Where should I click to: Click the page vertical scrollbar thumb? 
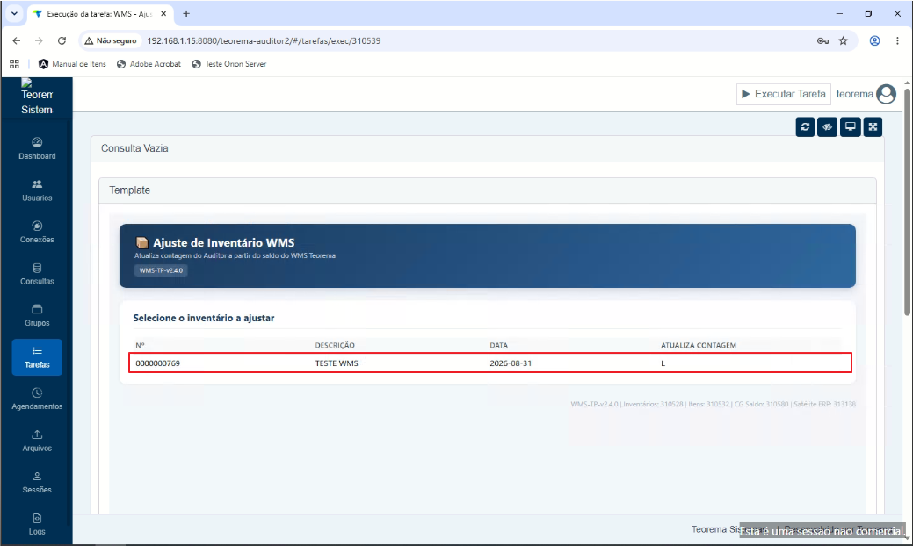[907, 201]
